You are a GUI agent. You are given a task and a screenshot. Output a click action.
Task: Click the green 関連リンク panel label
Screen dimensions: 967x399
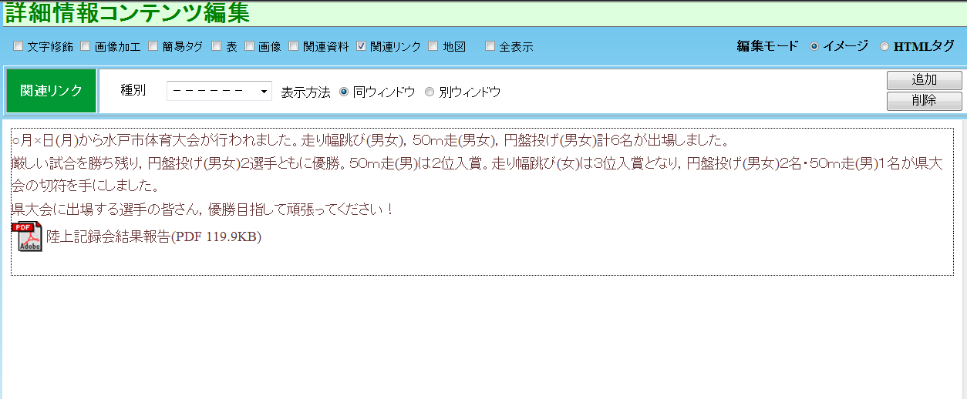[51, 91]
